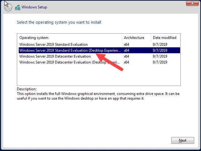Click the 'Select the operating system' heading
The width and height of the screenshot is (201, 151).
point(59,22)
